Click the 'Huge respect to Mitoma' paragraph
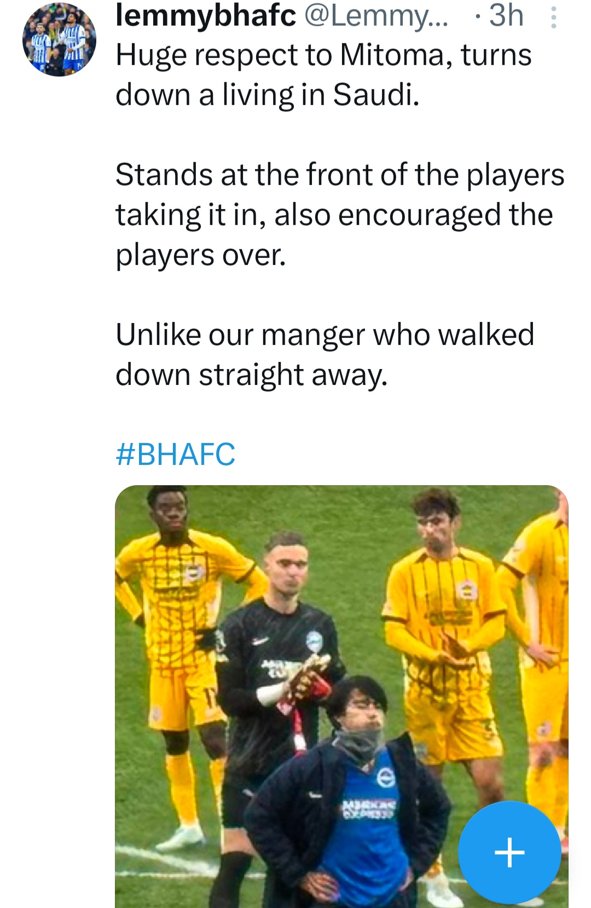The width and height of the screenshot is (591, 908). tap(323, 74)
